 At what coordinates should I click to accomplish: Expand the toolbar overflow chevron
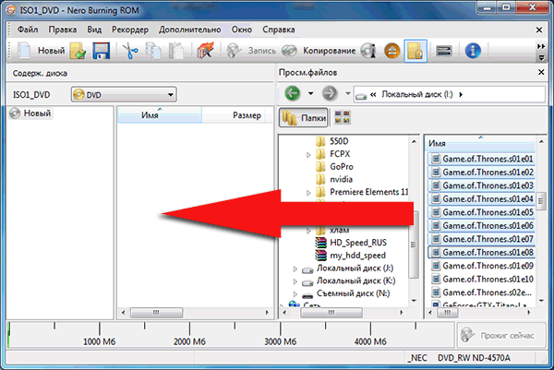click(541, 46)
